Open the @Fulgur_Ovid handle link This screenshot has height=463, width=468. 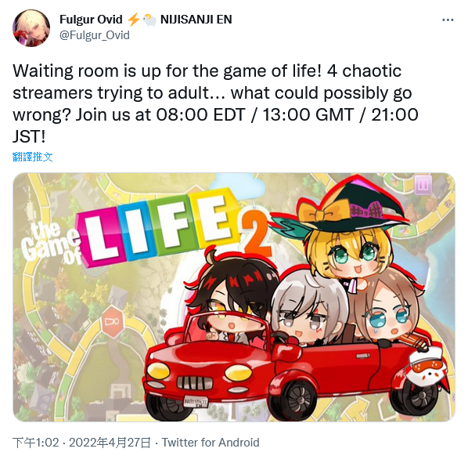(x=95, y=35)
